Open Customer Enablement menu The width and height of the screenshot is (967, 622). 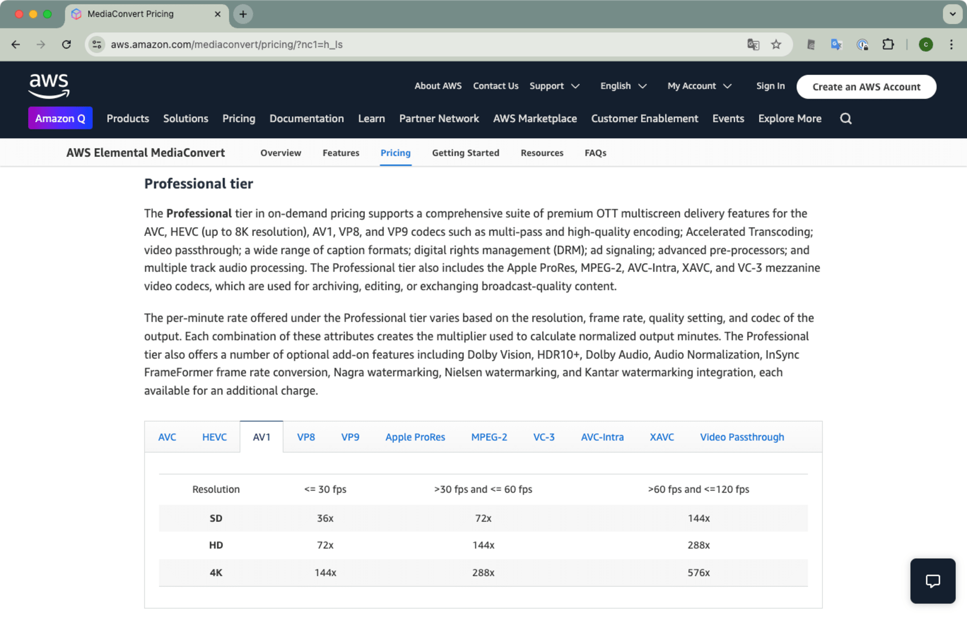pyautogui.click(x=645, y=118)
